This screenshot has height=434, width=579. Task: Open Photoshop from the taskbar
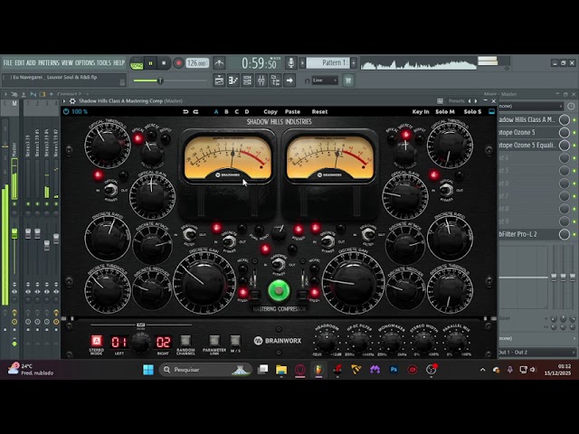click(x=394, y=370)
